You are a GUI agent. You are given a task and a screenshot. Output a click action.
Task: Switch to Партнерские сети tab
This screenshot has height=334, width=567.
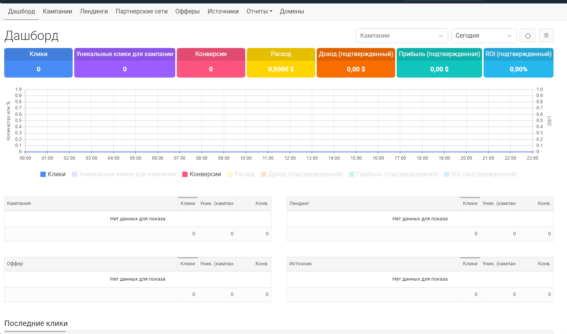[x=141, y=12]
